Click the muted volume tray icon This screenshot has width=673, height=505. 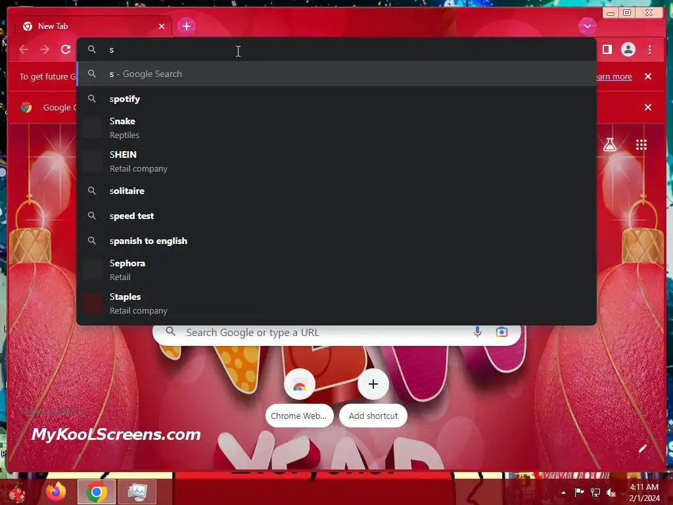(611, 492)
